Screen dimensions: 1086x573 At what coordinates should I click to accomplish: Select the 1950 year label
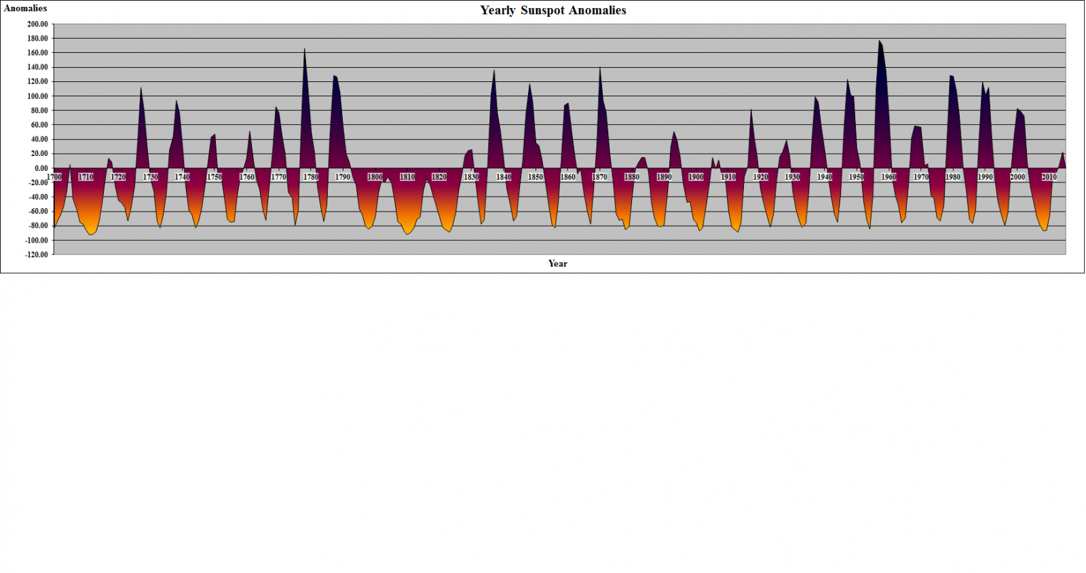click(857, 177)
